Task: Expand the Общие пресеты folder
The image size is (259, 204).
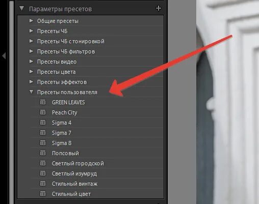Action: tap(31, 21)
